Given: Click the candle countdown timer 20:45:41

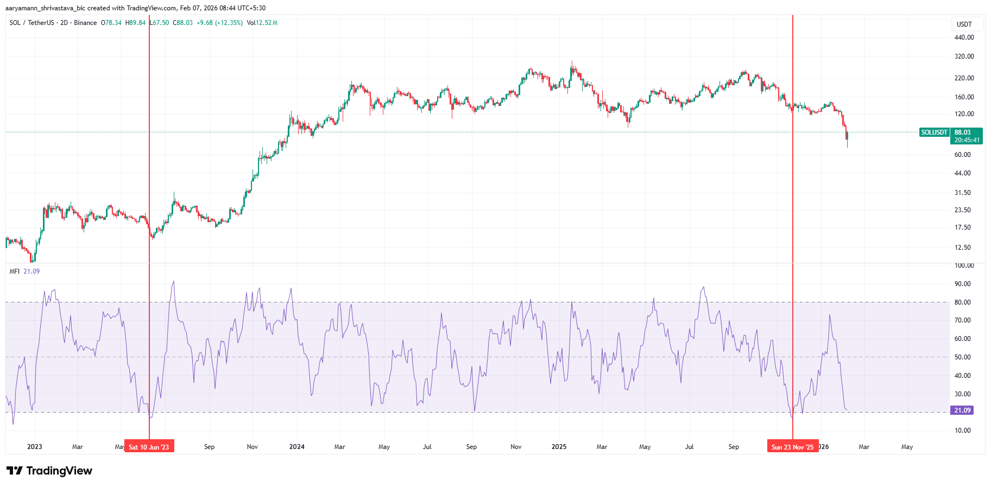Looking at the screenshot, I should tap(967, 140).
